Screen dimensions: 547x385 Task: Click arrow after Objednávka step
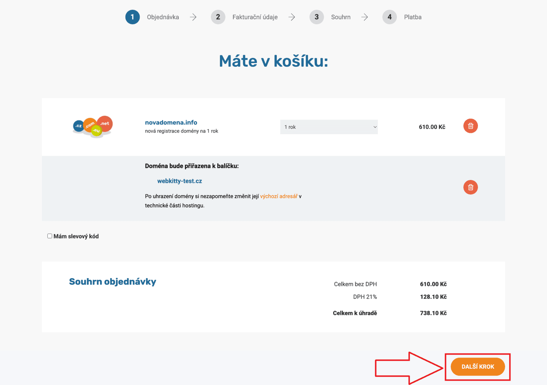tap(193, 17)
